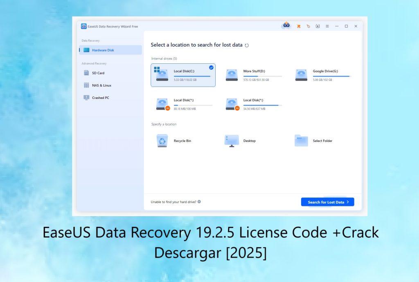Refresh the drive list with the reload icon

247,45
